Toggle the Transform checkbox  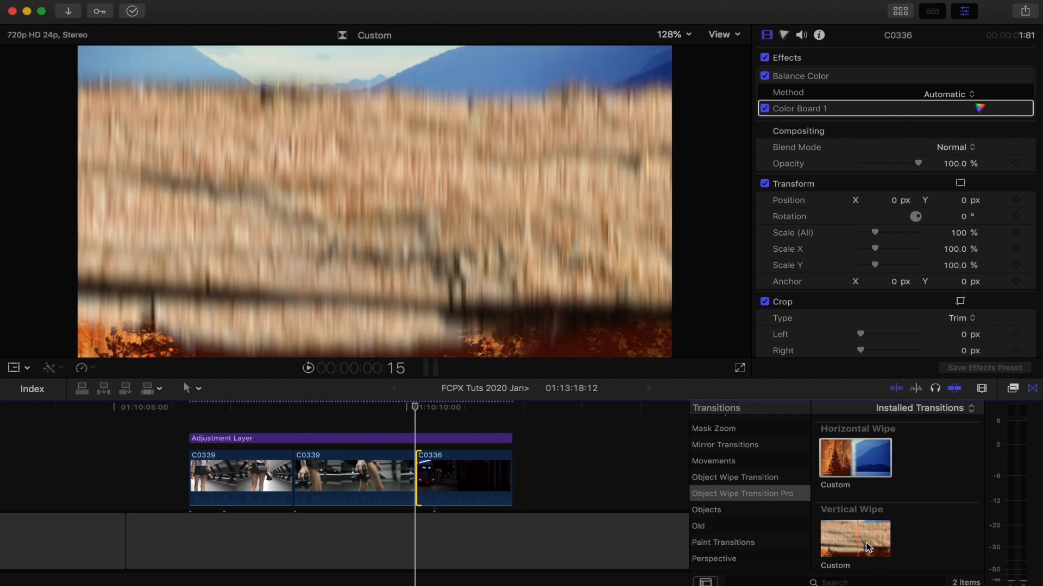[x=765, y=183]
